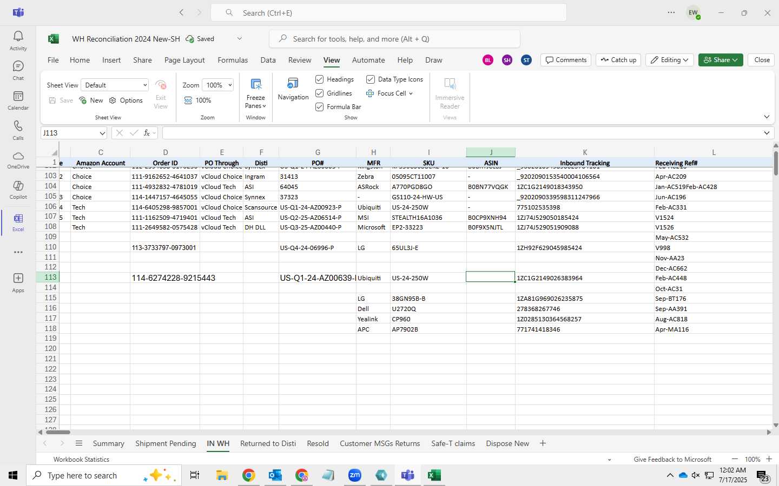Toggle the Headings checkbox
Image resolution: width=779 pixels, height=486 pixels.
click(x=320, y=79)
